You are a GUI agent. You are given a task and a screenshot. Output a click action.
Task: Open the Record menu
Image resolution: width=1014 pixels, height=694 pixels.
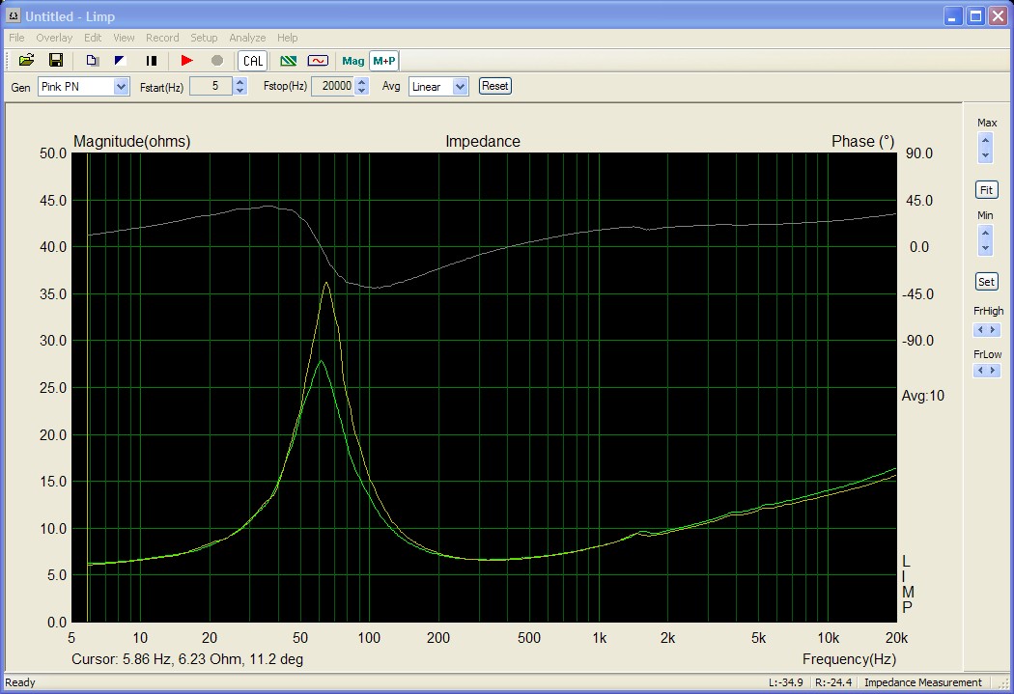162,38
